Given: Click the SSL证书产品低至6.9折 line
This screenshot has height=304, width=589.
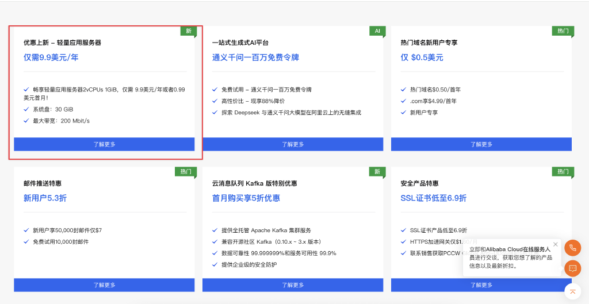Looking at the screenshot, I should click(439, 230).
